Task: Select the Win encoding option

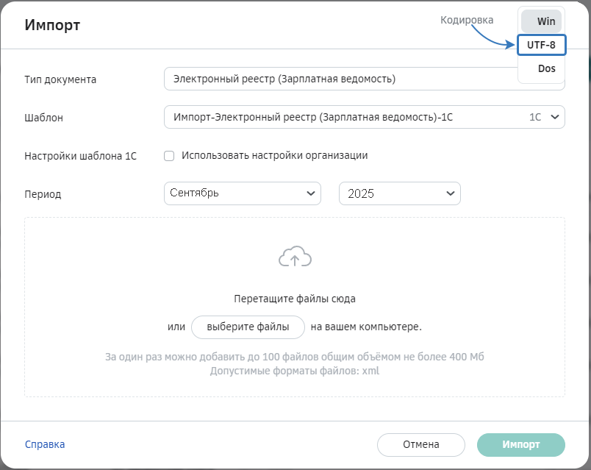Action: click(542, 21)
